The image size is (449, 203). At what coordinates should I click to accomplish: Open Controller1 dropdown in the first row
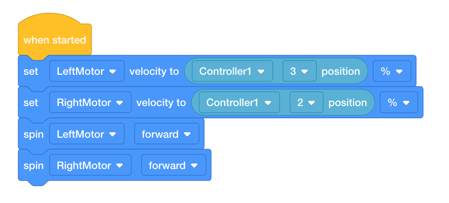pyautogui.click(x=232, y=71)
